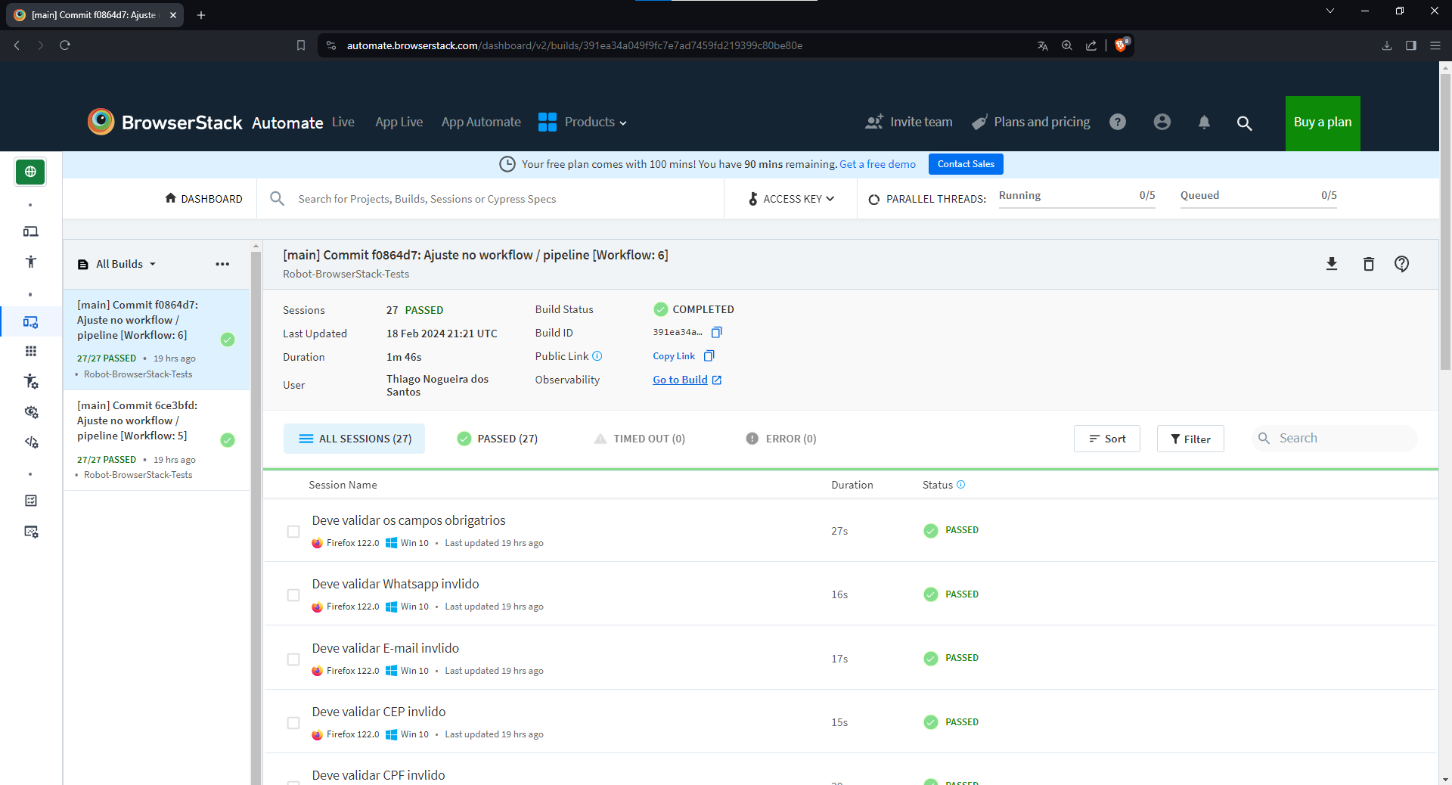Reload the page with browser refresh icon

[65, 45]
